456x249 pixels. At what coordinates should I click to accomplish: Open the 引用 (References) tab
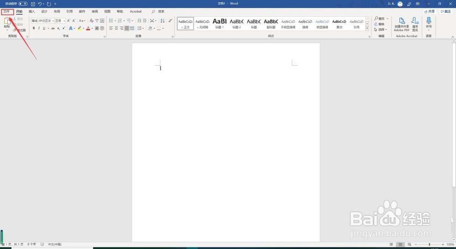coord(69,11)
